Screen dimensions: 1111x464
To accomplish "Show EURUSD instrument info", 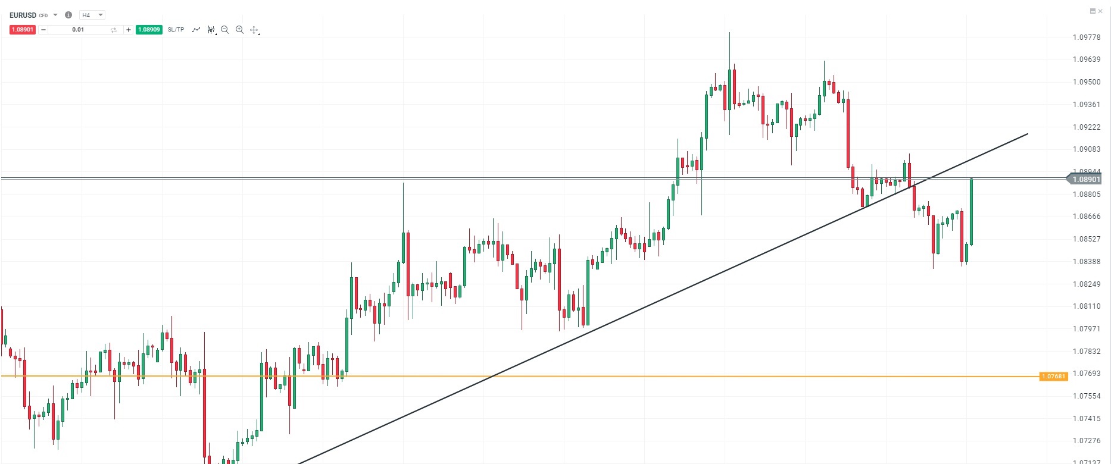I will [68, 15].
